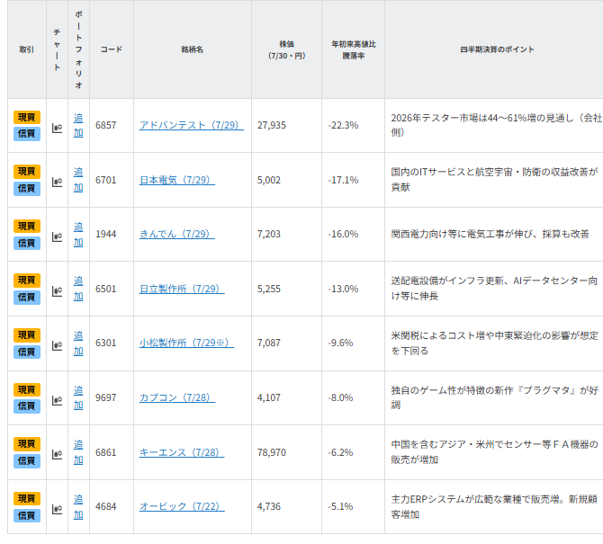The width and height of the screenshot is (603, 544).
Task: Click the 銘柄名 column header
Action: tap(193, 49)
